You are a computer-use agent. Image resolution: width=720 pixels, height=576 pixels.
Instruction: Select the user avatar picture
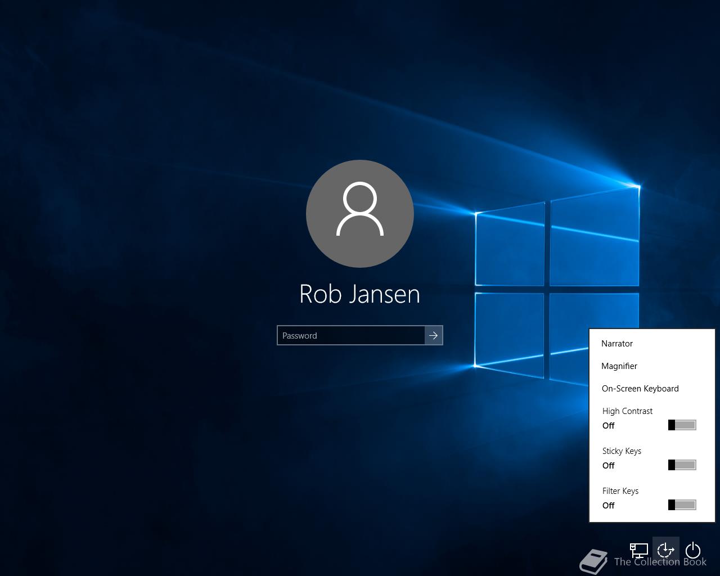click(x=360, y=214)
